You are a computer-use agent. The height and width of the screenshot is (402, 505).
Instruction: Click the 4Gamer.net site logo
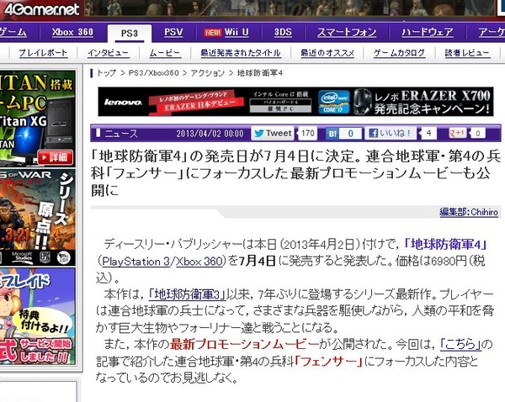[x=41, y=8]
